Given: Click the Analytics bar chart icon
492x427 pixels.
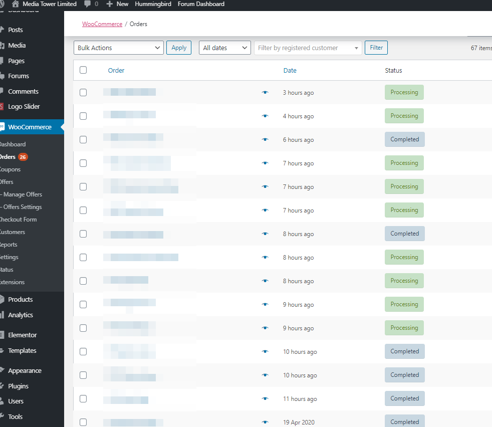Looking at the screenshot, I should click(x=2, y=315).
